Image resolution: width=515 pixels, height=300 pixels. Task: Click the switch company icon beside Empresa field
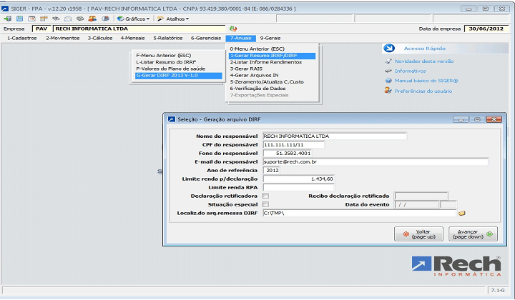(x=233, y=29)
